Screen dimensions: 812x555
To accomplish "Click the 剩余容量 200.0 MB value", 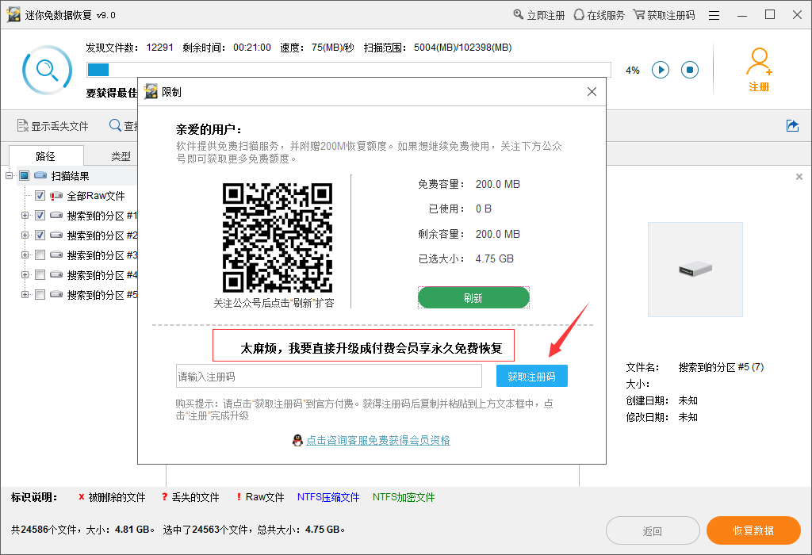I will pyautogui.click(x=498, y=234).
